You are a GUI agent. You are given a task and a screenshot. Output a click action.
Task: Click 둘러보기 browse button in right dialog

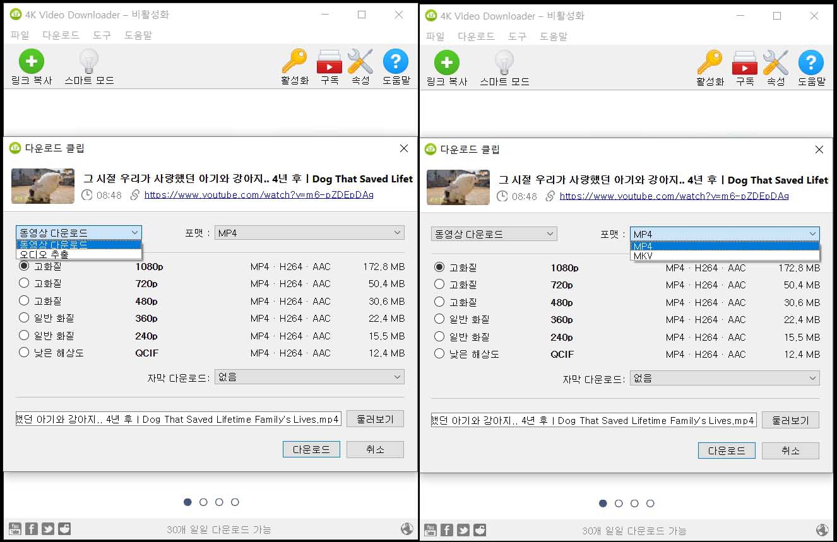point(790,420)
